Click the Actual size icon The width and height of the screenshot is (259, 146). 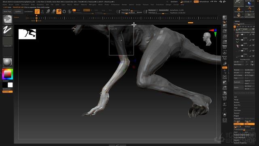pyautogui.click(x=225, y=36)
